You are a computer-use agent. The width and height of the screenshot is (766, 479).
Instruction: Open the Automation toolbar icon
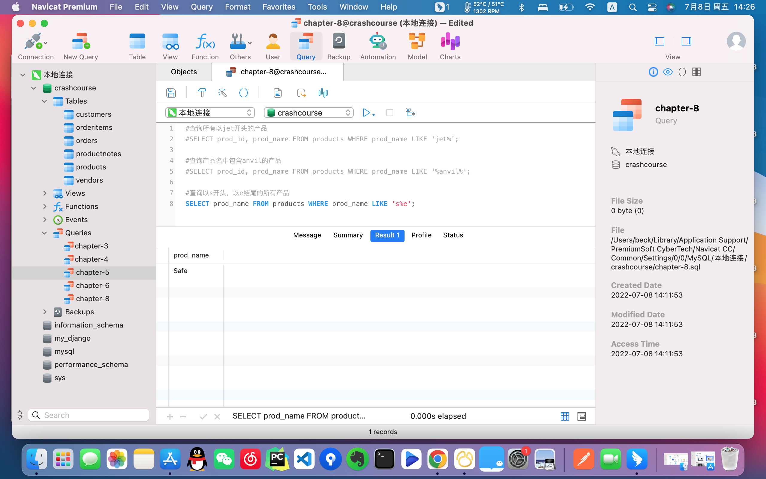(x=378, y=46)
